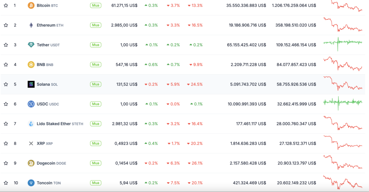Star Dogecoin as a favorite

tap(6, 163)
